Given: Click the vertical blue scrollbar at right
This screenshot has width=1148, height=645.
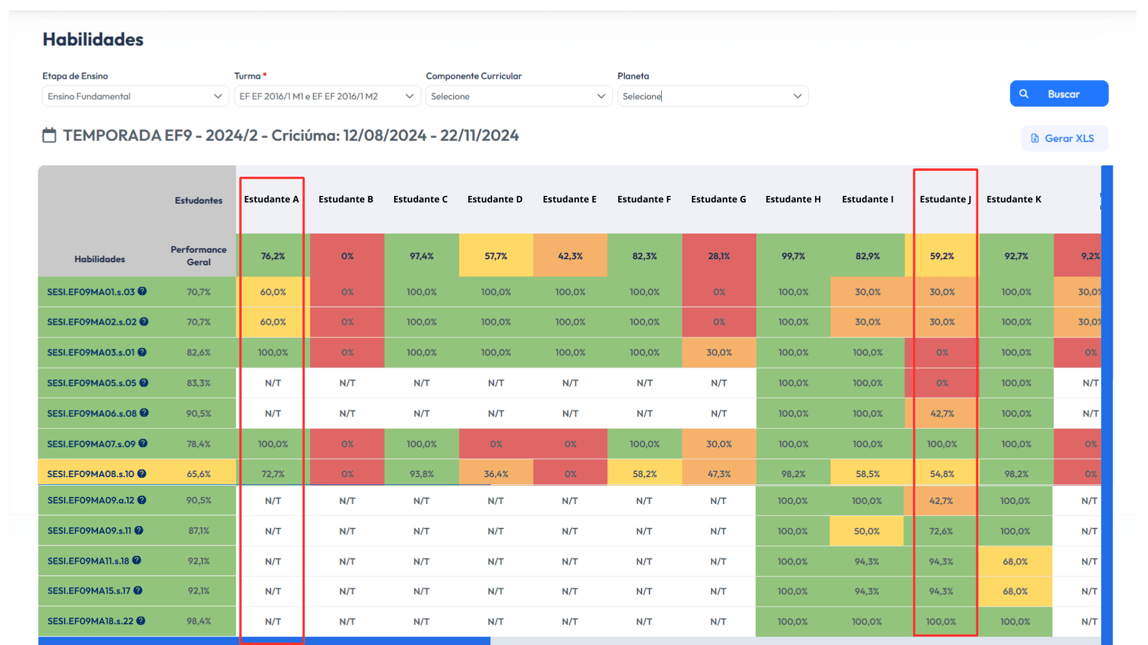Looking at the screenshot, I should click(1107, 405).
